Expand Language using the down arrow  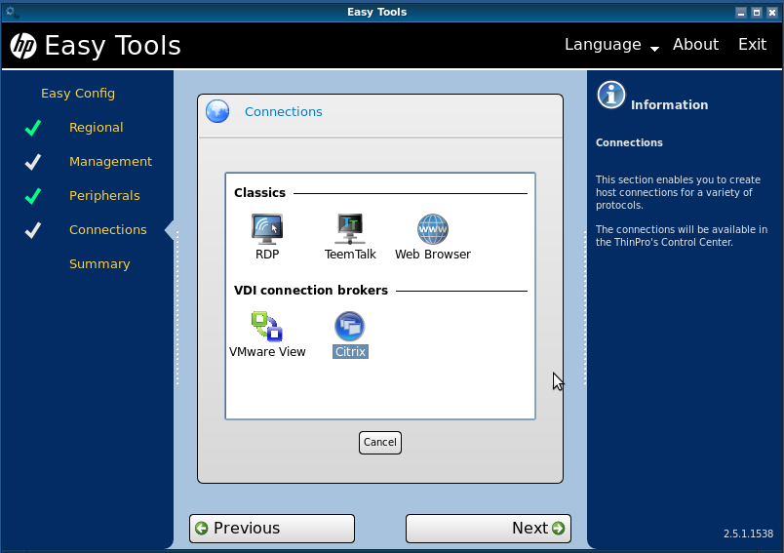(x=654, y=49)
